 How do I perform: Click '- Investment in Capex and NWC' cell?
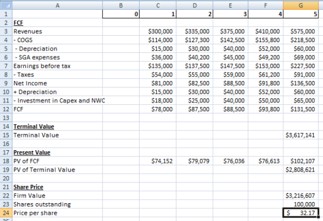click(58, 101)
